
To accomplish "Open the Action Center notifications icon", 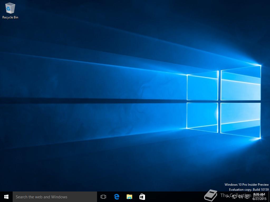I will pyautogui.click(x=247, y=197).
